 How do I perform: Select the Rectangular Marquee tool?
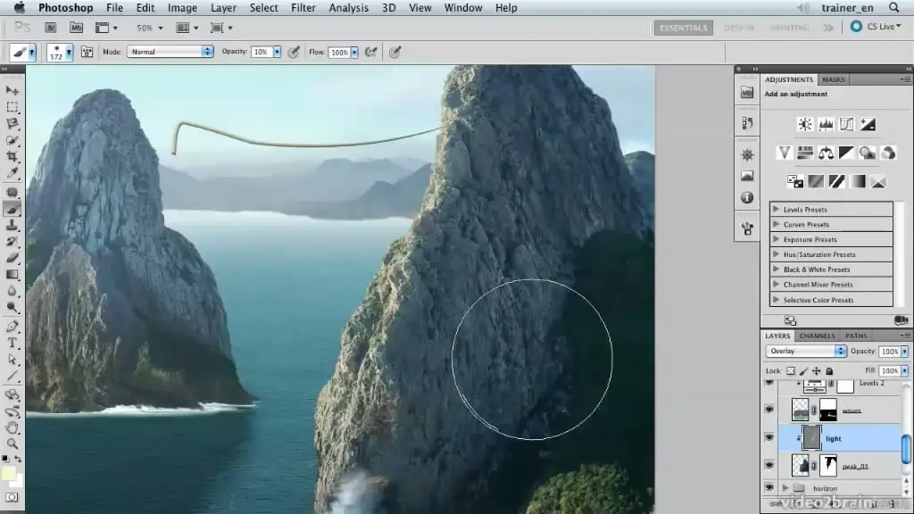[12, 107]
